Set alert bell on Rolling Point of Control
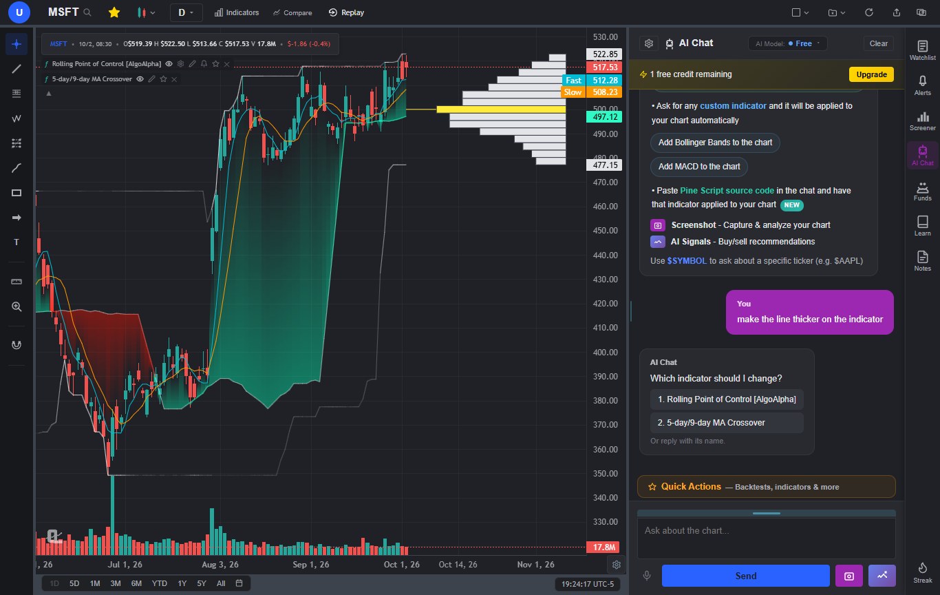The width and height of the screenshot is (940, 595). tap(204, 63)
